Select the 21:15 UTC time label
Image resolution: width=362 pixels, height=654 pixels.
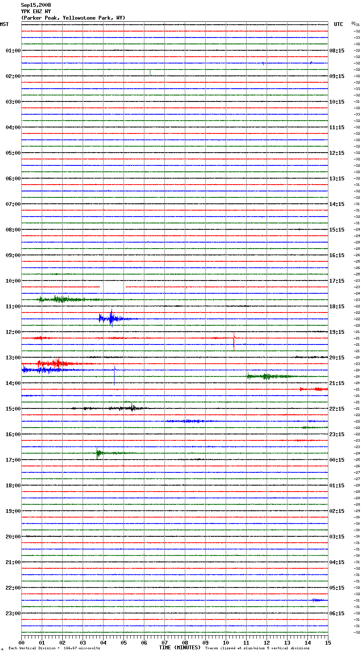pyautogui.click(x=337, y=383)
